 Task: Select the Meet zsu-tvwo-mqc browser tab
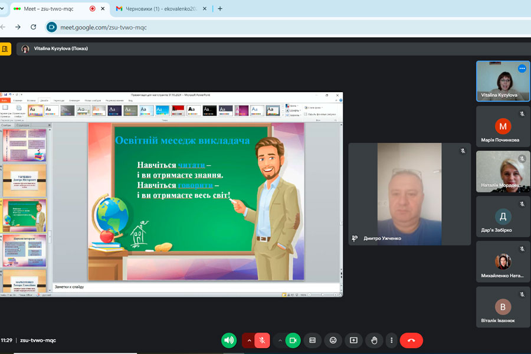(53, 9)
